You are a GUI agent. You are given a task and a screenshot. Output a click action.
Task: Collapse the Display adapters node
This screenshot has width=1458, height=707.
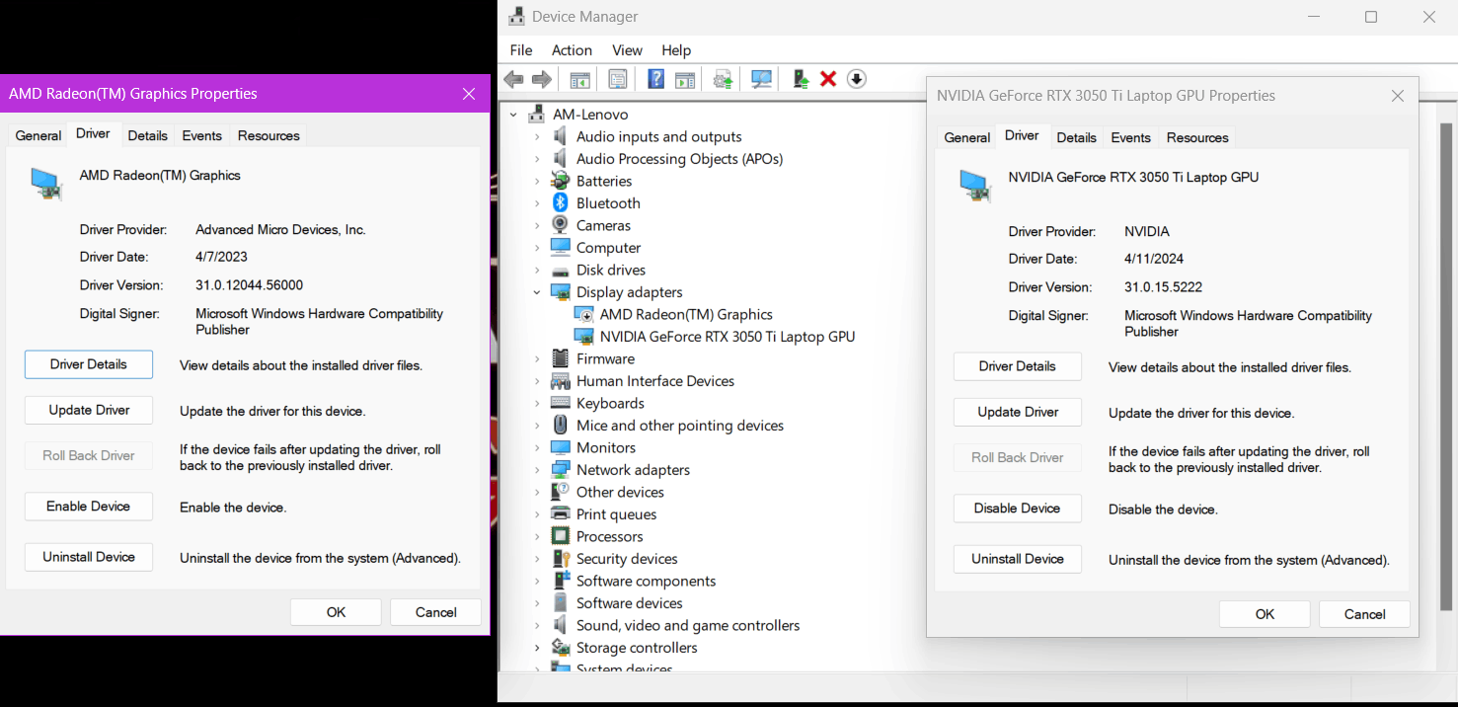(537, 292)
